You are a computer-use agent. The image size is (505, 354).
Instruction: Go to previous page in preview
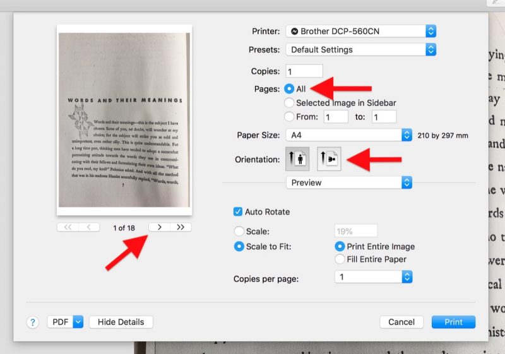[89, 227]
